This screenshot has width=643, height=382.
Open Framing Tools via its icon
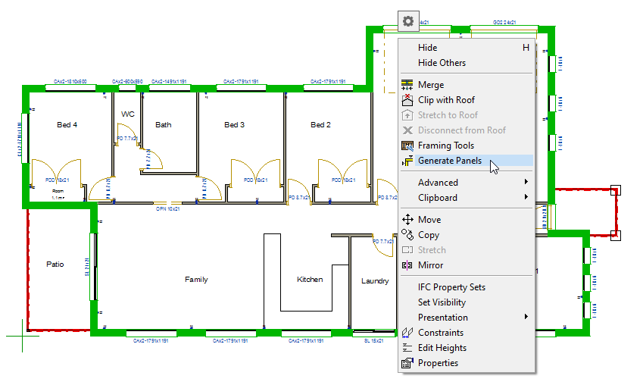(407, 146)
